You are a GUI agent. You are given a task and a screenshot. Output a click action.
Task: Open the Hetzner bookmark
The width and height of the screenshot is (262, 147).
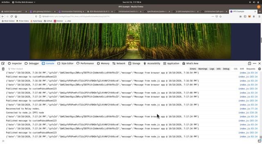tap(59, 21)
